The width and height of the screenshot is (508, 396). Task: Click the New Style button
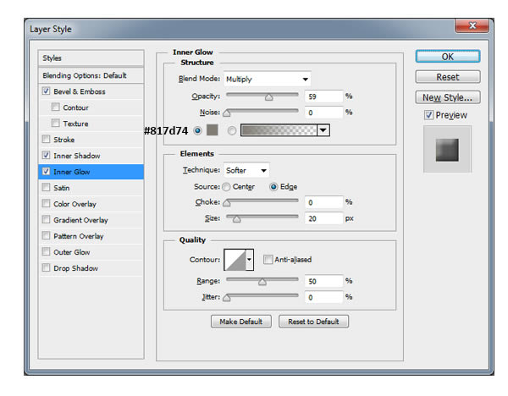447,97
